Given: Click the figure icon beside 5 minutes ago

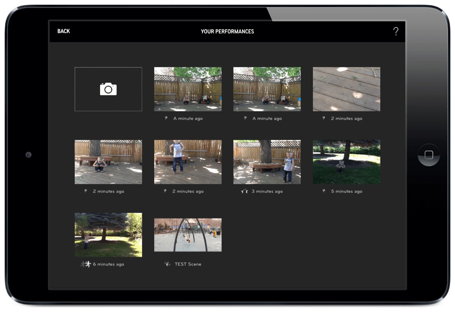Looking at the screenshot, I should point(324,191).
